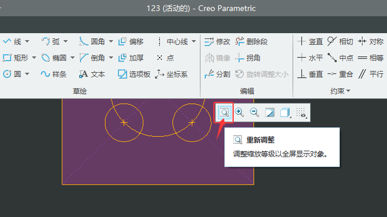Choose the Text (文本) tool

pos(92,74)
